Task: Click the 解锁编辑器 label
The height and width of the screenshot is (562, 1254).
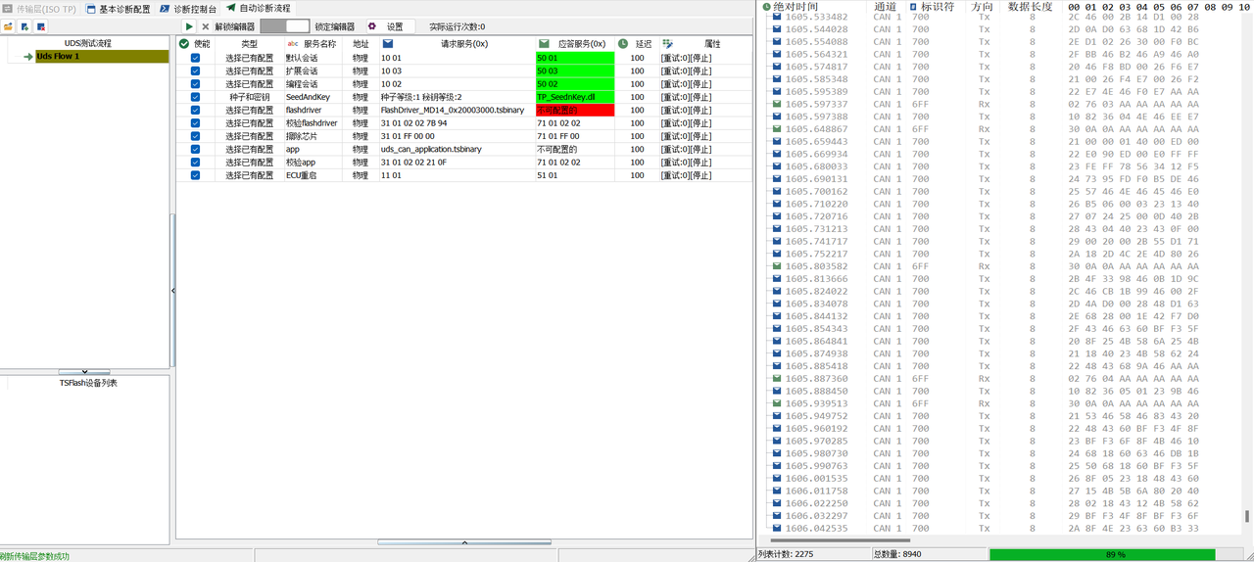Action: tap(235, 26)
